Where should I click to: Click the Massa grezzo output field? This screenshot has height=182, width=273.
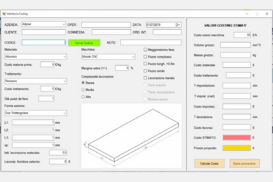point(235,55)
